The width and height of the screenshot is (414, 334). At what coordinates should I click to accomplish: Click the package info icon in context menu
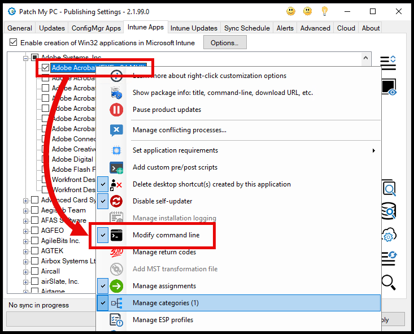click(116, 93)
